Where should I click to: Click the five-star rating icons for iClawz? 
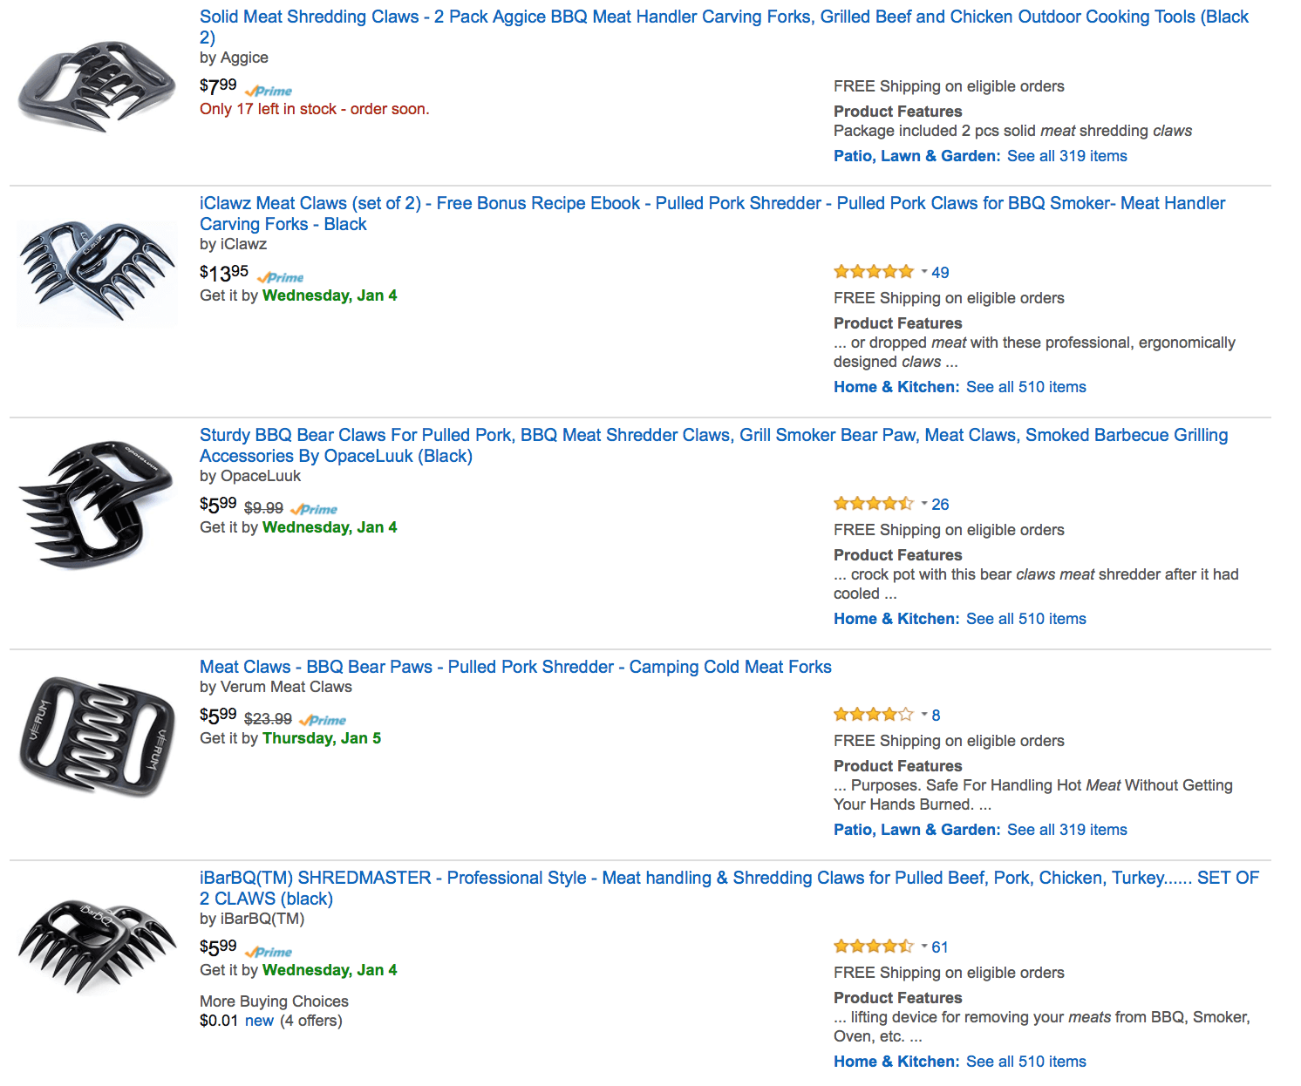pos(874,271)
